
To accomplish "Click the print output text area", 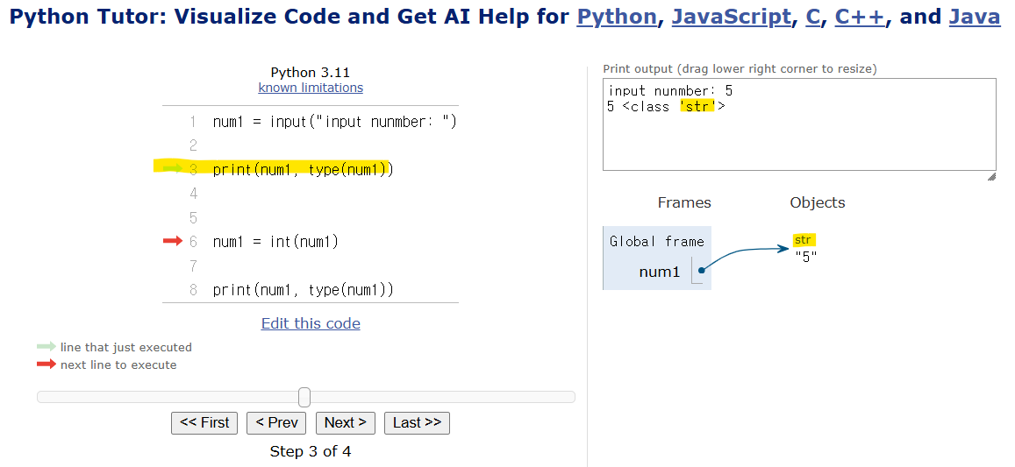I will pos(799,124).
